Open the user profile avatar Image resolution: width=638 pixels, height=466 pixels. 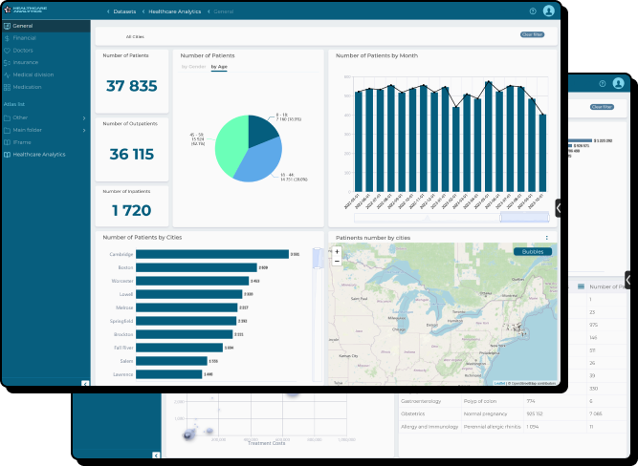[x=548, y=11]
